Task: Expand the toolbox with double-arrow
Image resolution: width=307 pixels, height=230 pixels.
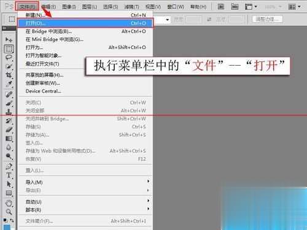Action: click(x=4, y=28)
